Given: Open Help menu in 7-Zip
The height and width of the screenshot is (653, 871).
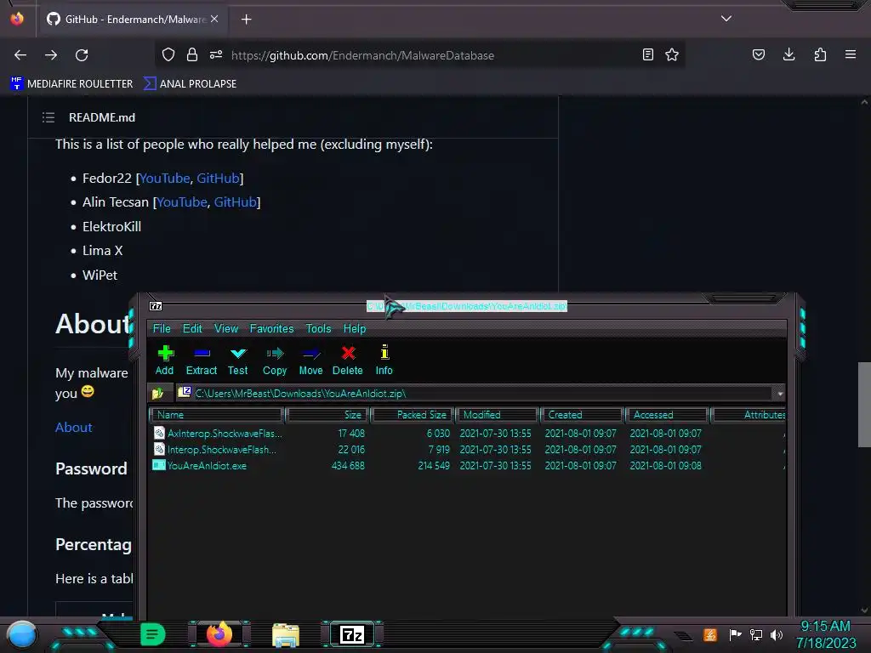Looking at the screenshot, I should pos(355,328).
